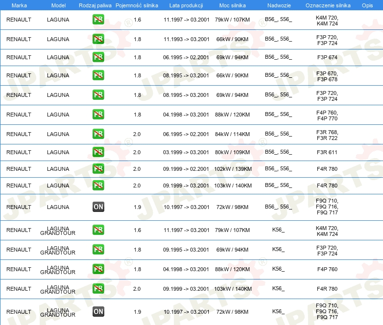
Task: Select date range 03.1999 -> 03.2001
Action: (x=186, y=152)
